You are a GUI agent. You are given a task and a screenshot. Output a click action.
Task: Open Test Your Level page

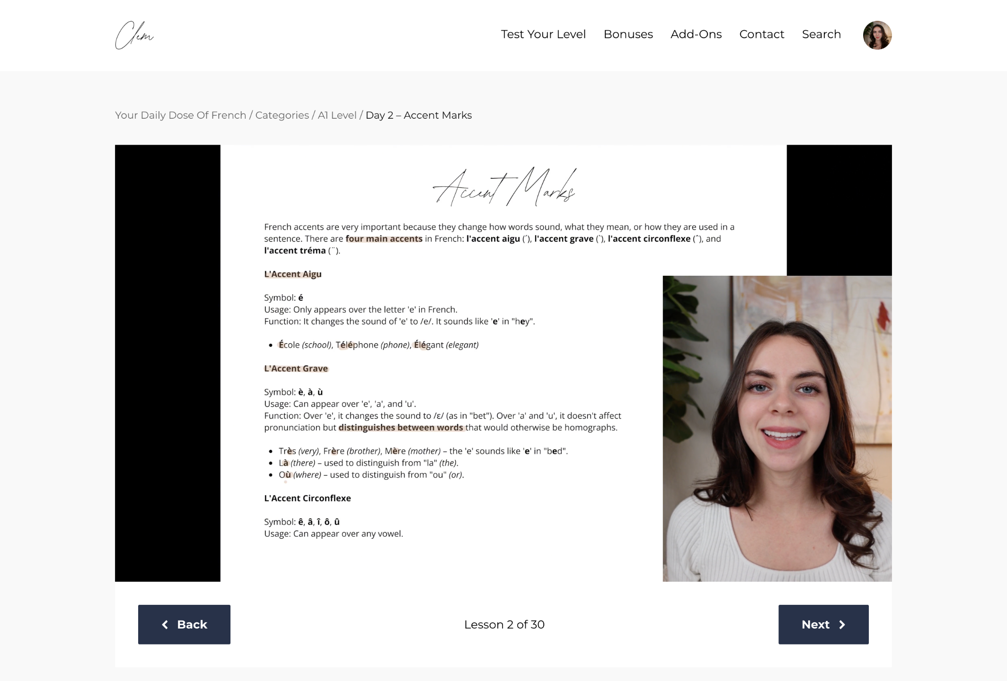point(543,35)
